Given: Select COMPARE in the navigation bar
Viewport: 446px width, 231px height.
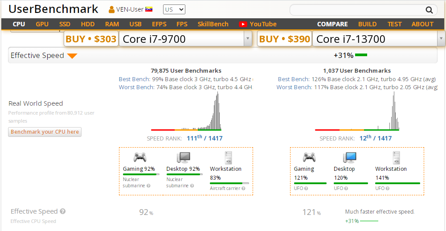Looking at the screenshot, I should pos(332,24).
